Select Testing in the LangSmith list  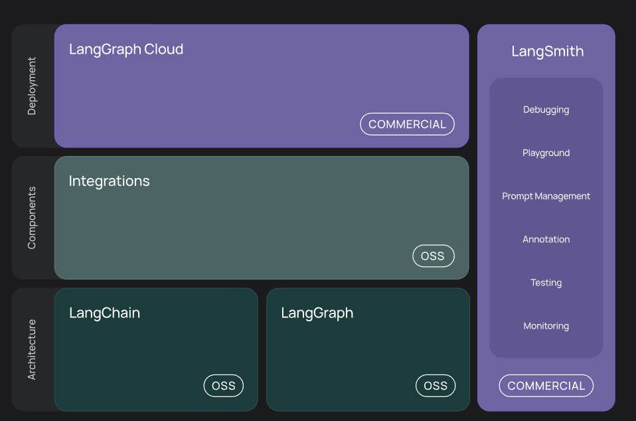click(546, 283)
